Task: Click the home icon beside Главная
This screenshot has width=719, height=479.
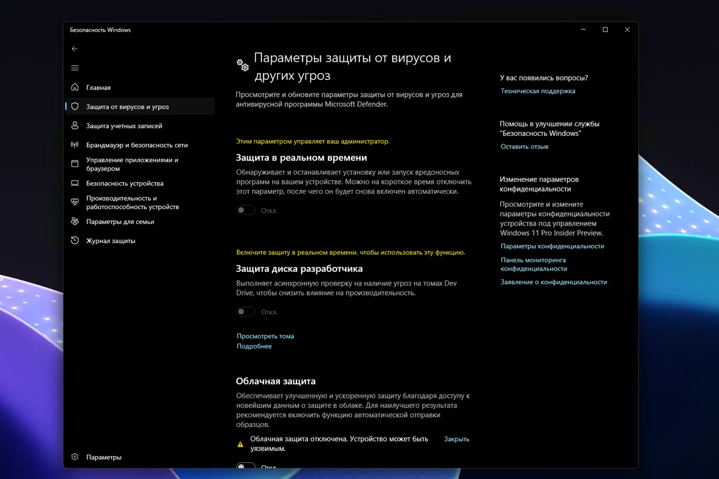Action: tap(75, 87)
